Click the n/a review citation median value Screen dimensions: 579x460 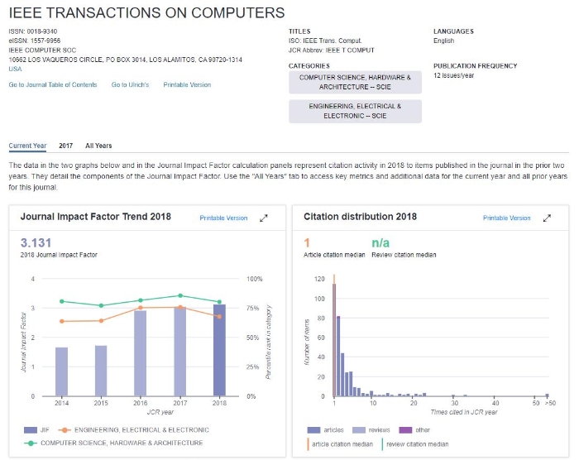click(380, 242)
